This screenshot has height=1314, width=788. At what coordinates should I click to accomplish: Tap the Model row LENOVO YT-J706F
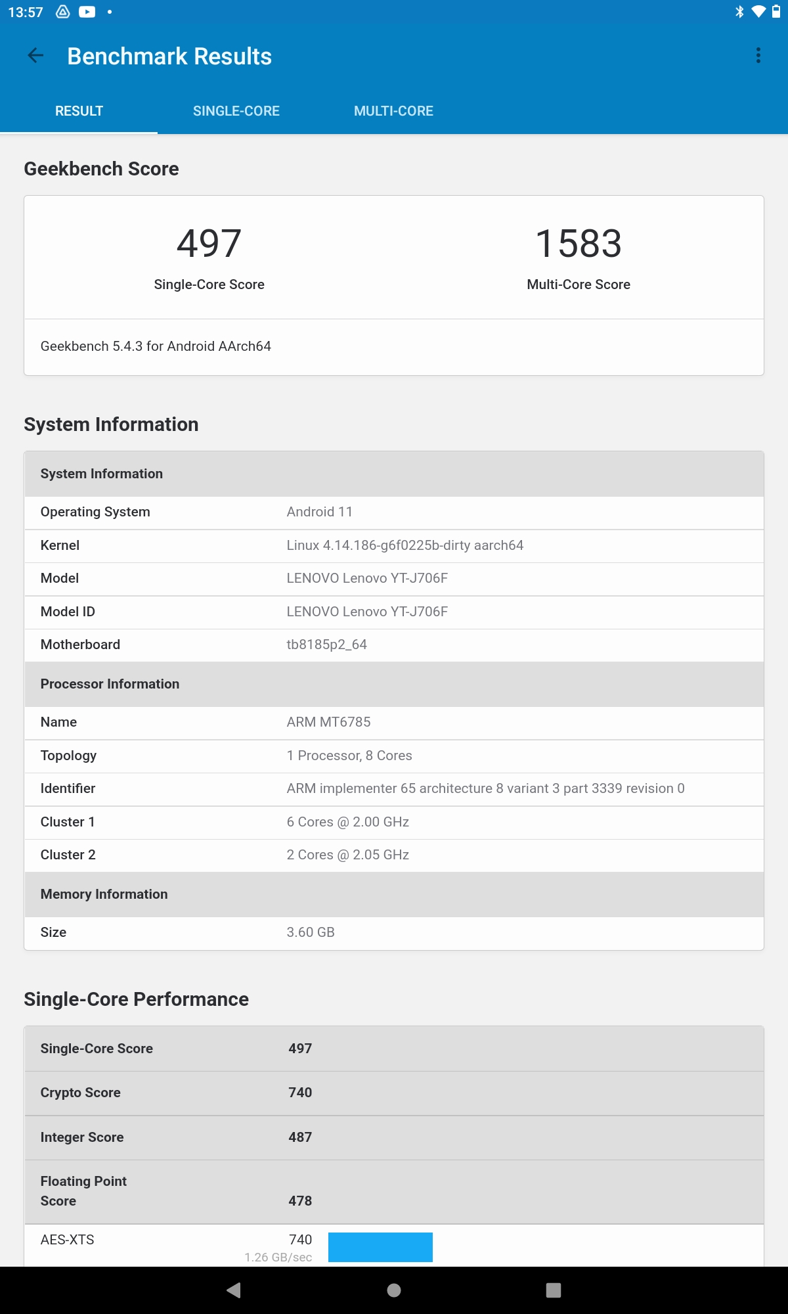point(394,578)
